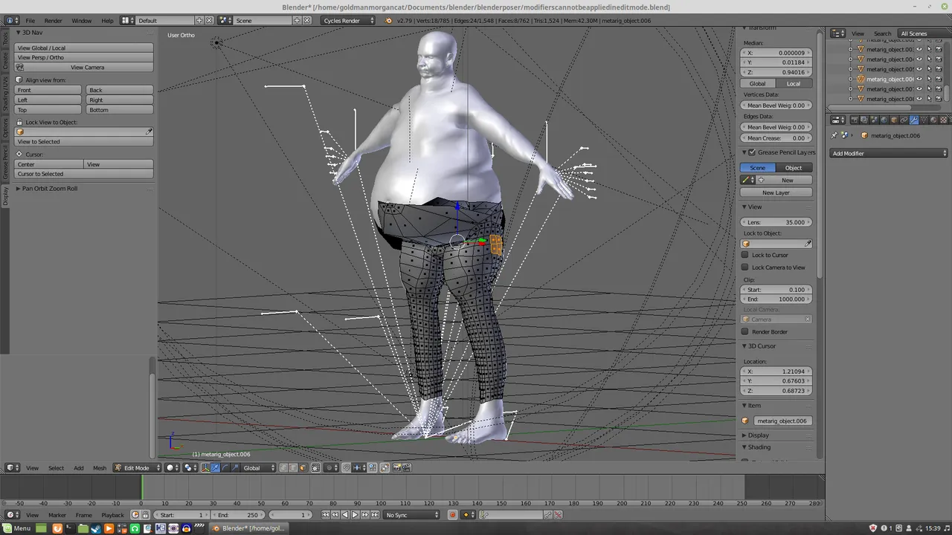The height and width of the screenshot is (535, 952).
Task: Choose vertex select mode
Action: click(x=283, y=467)
